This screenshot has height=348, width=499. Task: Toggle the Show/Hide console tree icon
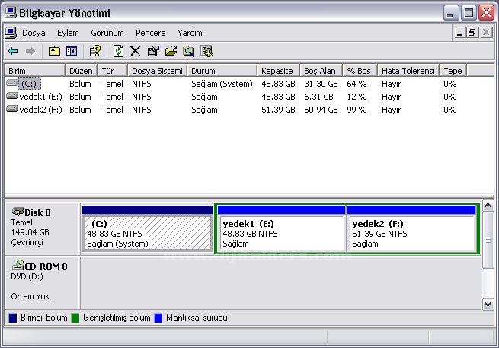(72, 51)
